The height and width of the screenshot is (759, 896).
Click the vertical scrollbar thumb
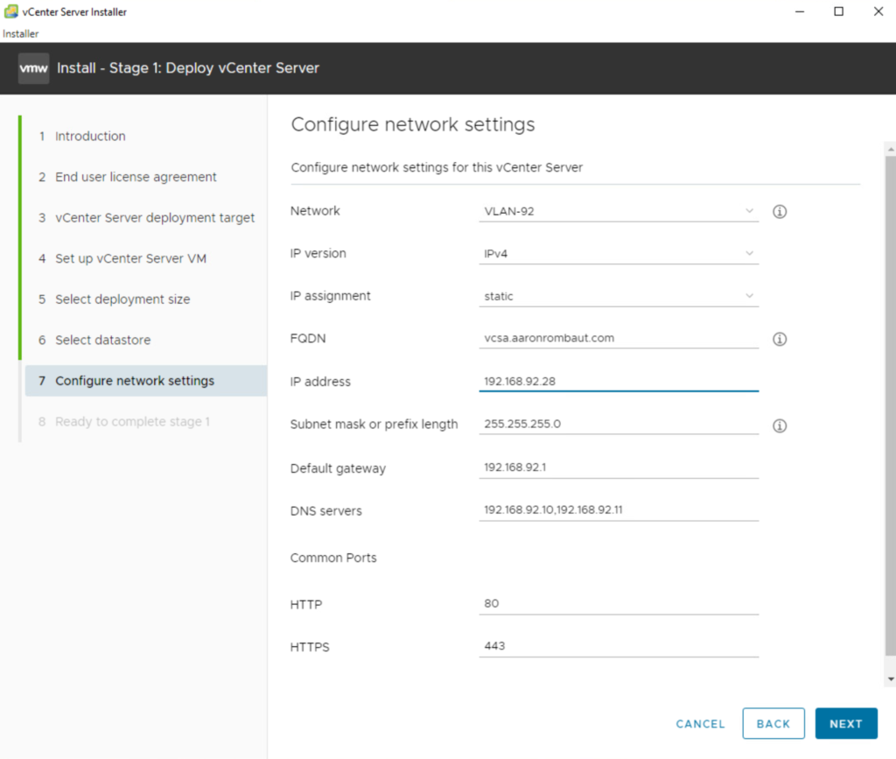click(890, 403)
